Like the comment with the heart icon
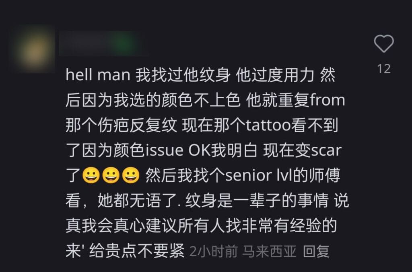Image resolution: width=412 pixels, height=272 pixels. [383, 43]
